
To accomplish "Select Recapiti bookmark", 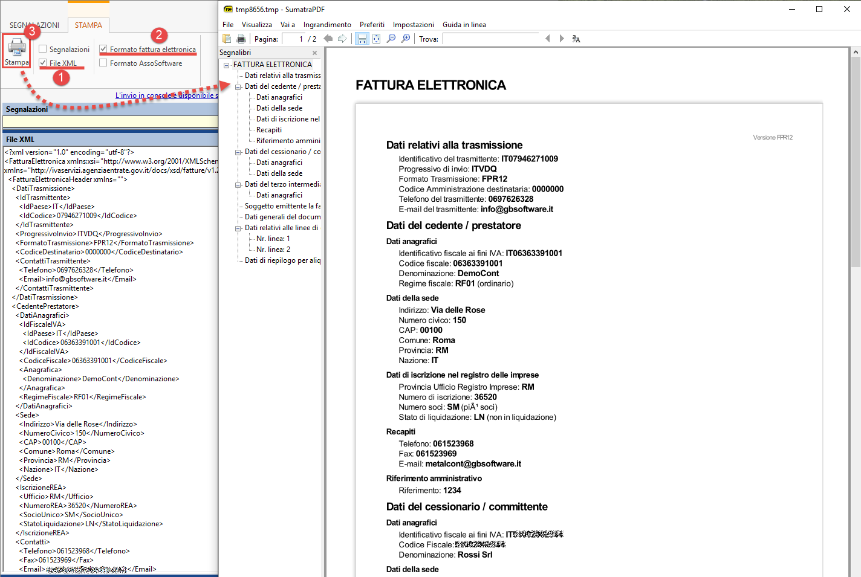I will pyautogui.click(x=269, y=130).
